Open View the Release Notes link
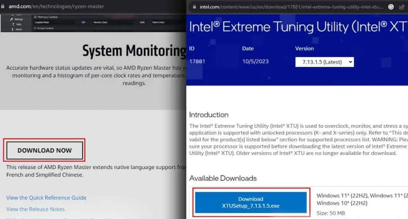408x219 pixels. click(35, 209)
